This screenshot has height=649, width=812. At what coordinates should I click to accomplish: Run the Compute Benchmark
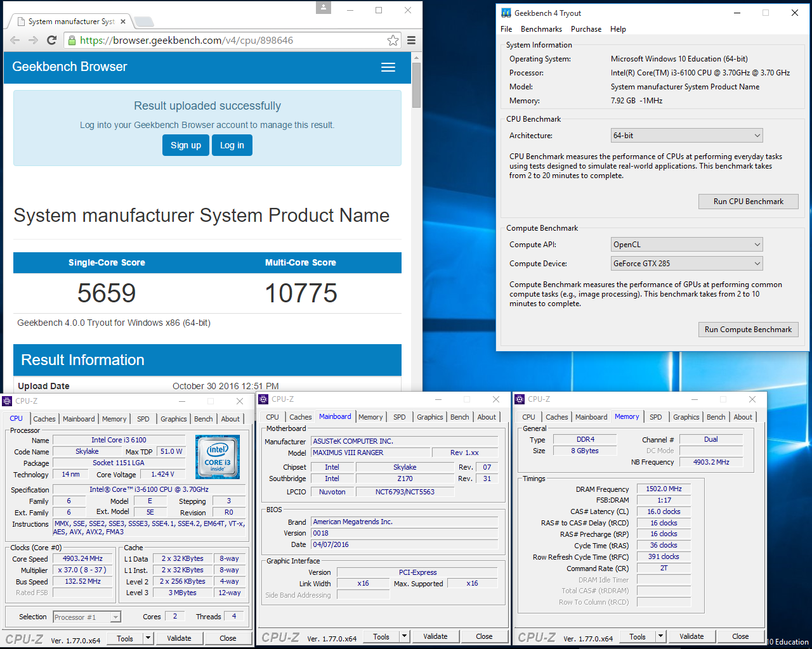749,330
